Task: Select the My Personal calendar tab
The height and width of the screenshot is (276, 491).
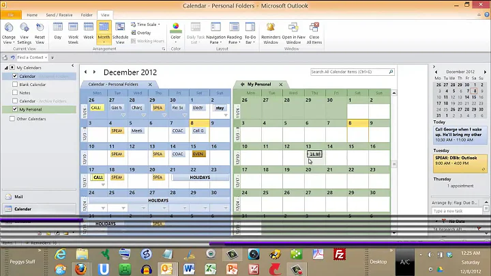Action: (x=259, y=84)
